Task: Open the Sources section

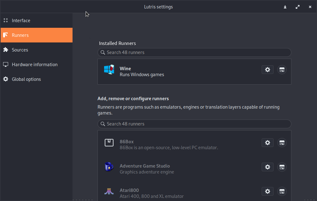Action: click(x=20, y=50)
